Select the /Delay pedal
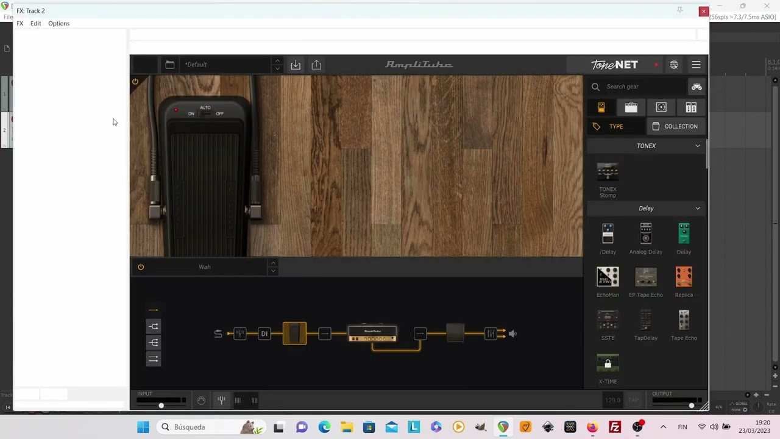This screenshot has height=439, width=780. click(x=608, y=234)
